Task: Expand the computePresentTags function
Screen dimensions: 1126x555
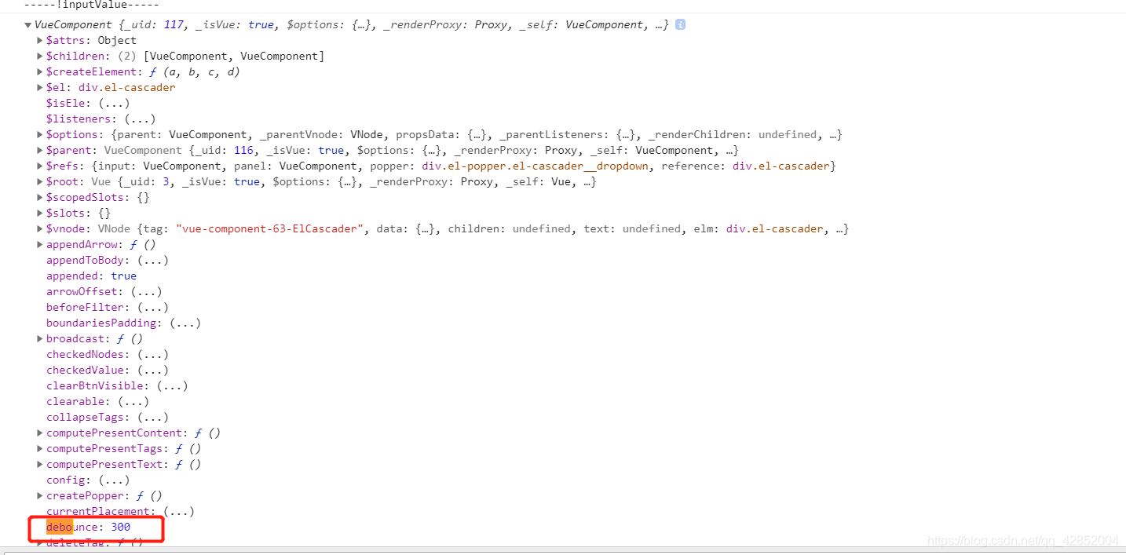Action: coord(40,448)
